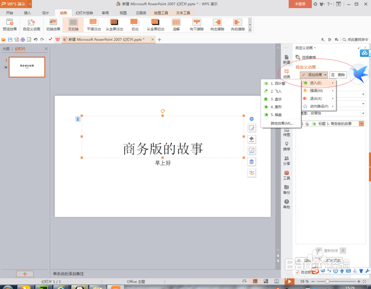Select the 无切换 (no transition) effect
Screen dimensions: 371x289
pyautogui.click(x=73, y=25)
